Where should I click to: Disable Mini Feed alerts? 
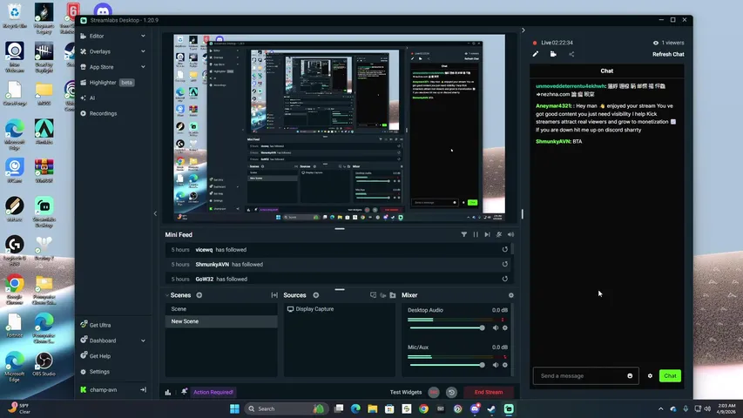click(499, 234)
